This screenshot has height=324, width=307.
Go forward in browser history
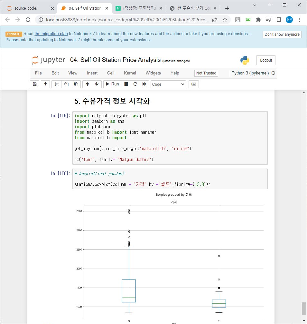pyautogui.click(x=18, y=20)
